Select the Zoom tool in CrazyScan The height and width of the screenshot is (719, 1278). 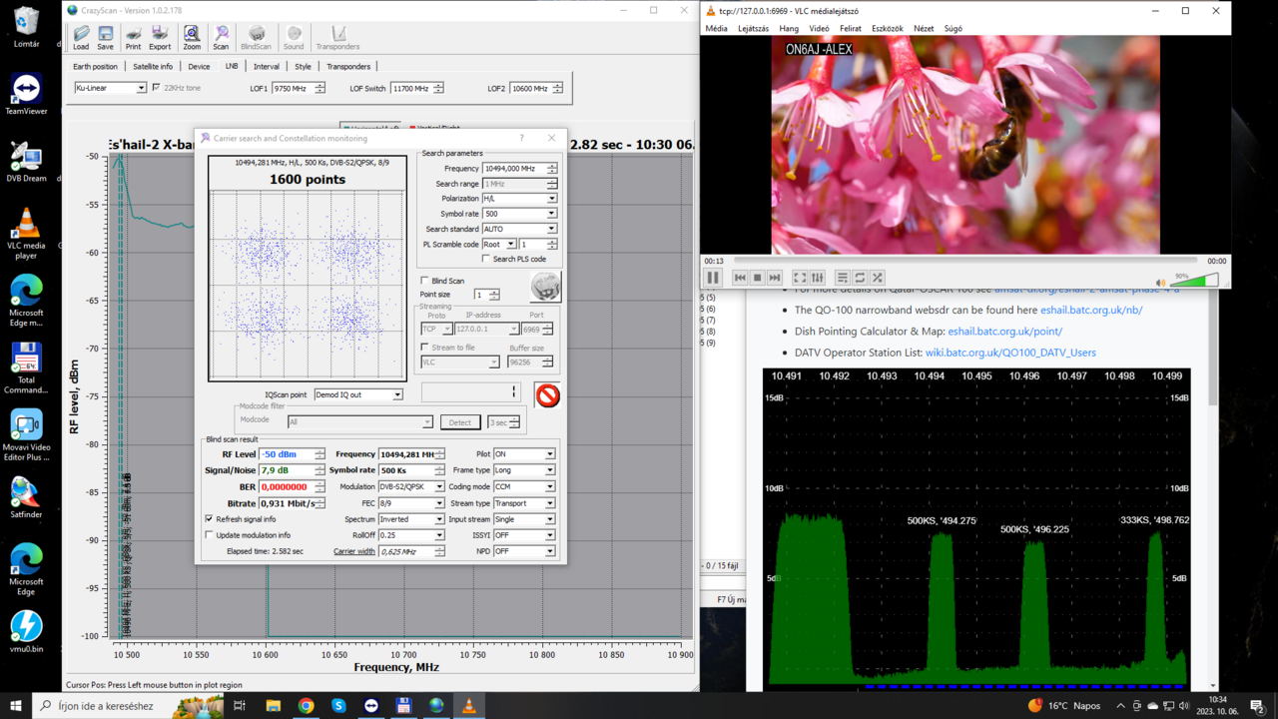[192, 38]
